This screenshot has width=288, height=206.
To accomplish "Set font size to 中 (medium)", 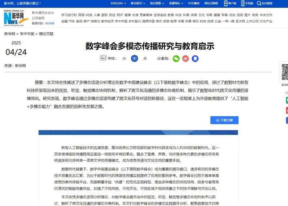I will coord(135,59).
